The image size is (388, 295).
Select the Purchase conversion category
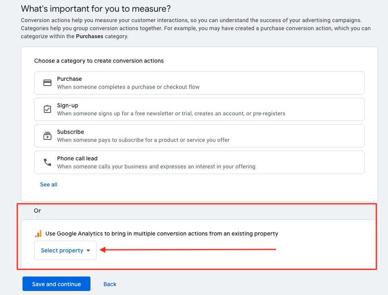tap(69, 79)
